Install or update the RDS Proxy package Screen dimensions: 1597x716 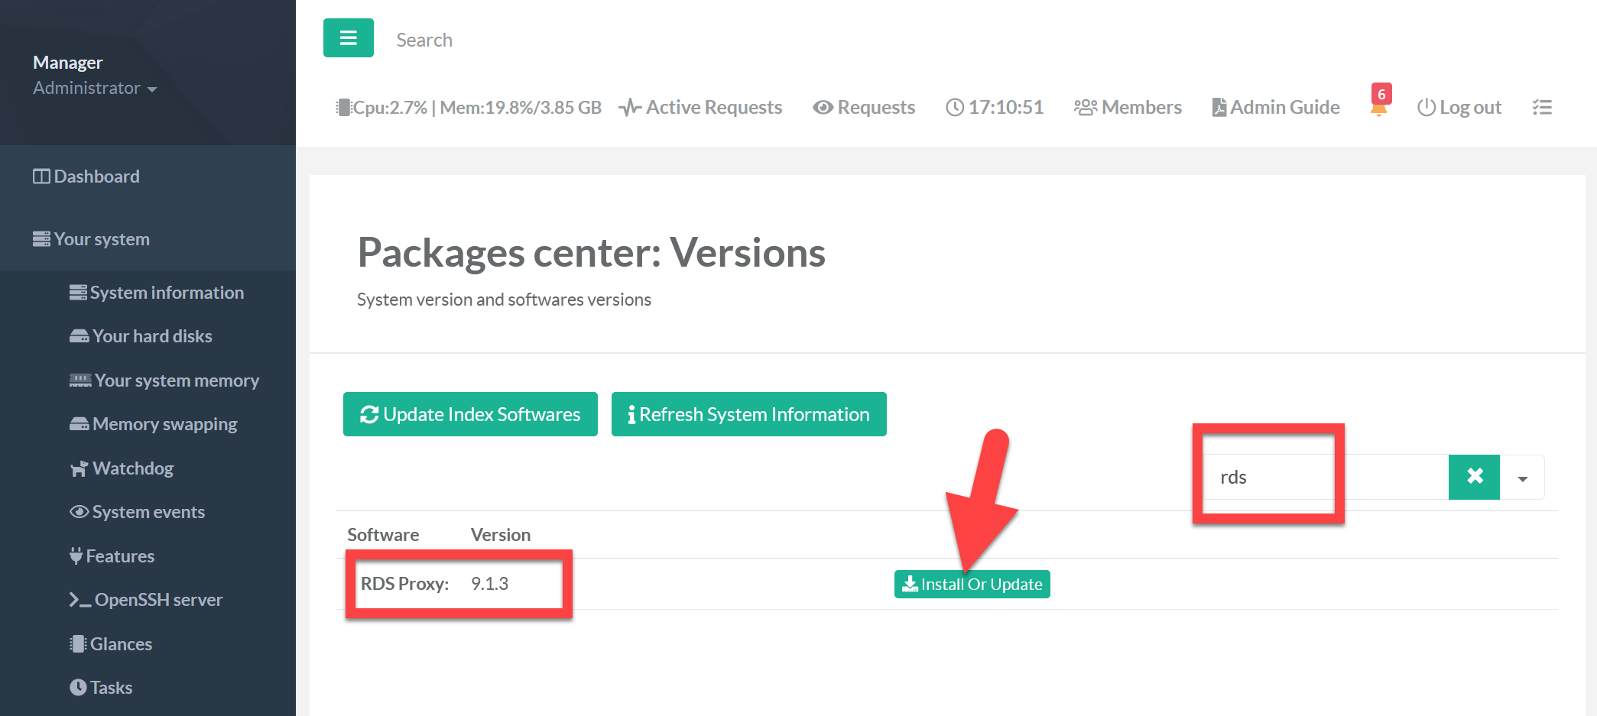click(972, 585)
